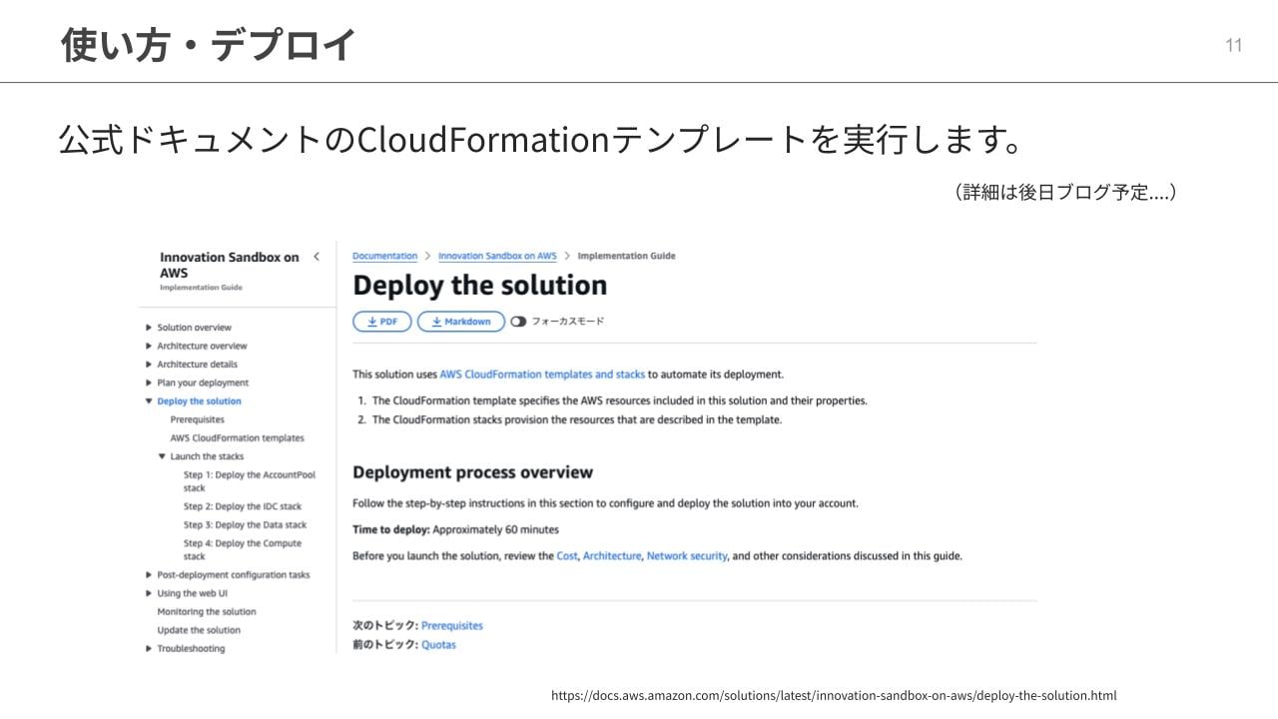Expand the Using the web UI section

[x=149, y=593]
